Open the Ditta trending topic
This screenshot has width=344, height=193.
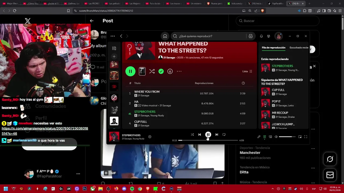[244, 172]
